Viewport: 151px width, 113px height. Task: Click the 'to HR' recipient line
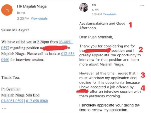[95, 10]
